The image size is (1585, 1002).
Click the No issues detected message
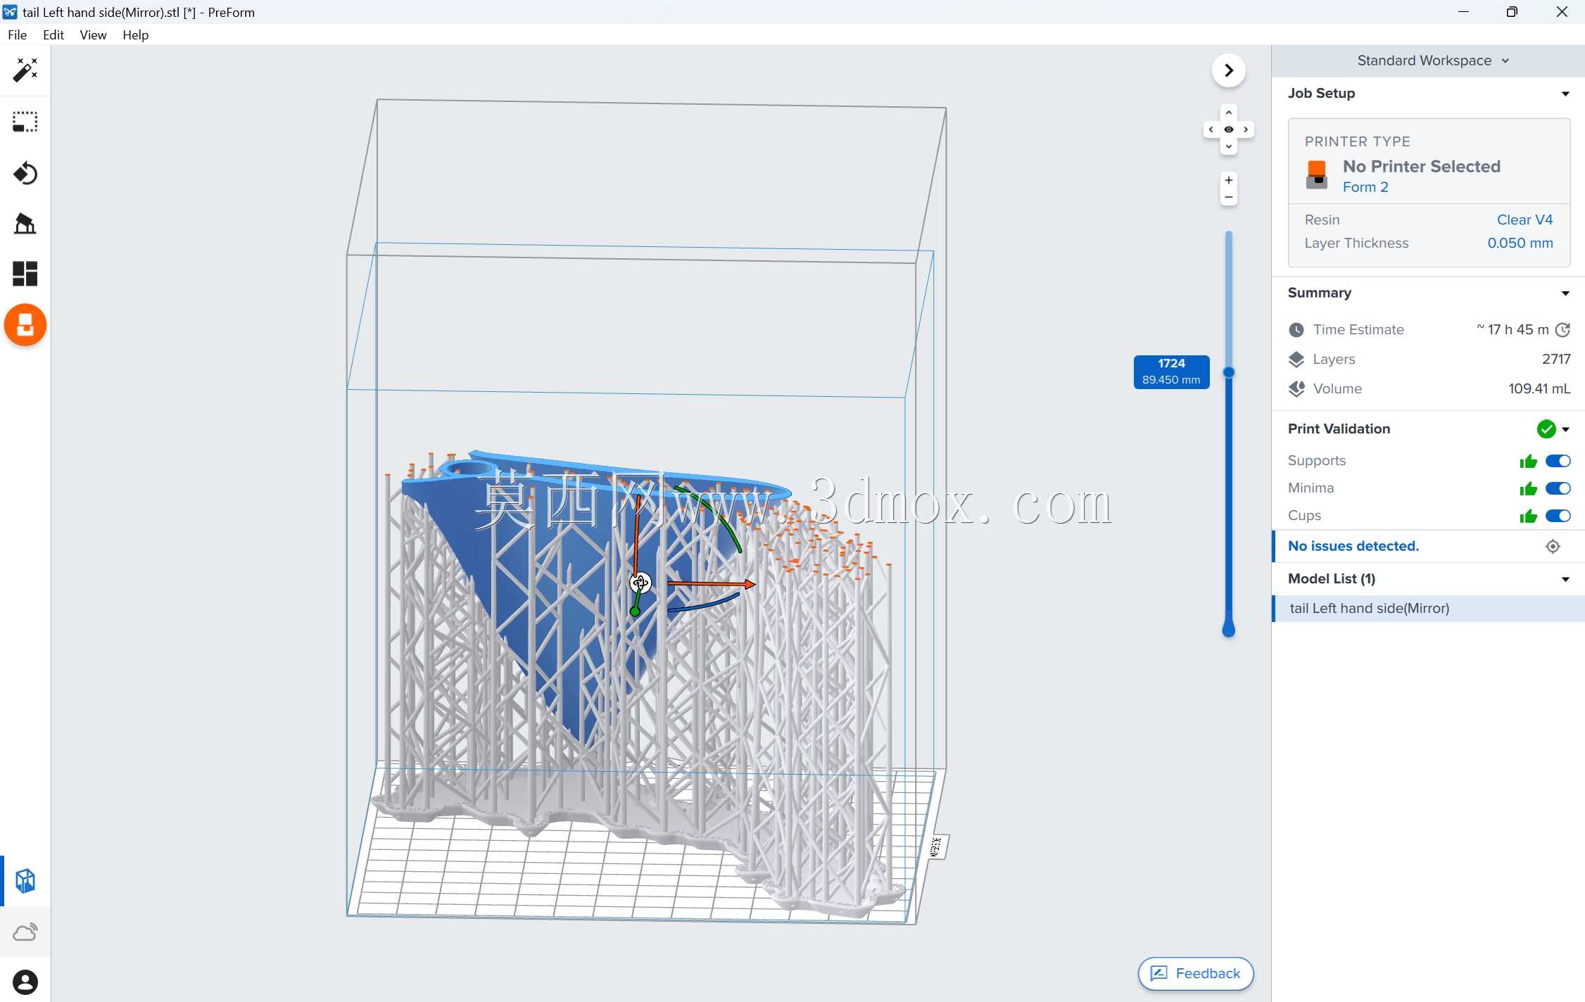point(1353,546)
